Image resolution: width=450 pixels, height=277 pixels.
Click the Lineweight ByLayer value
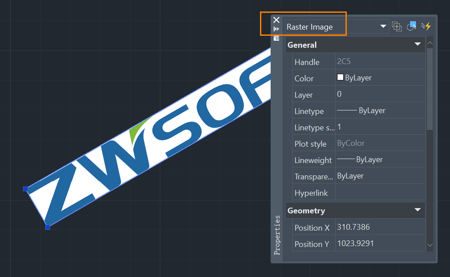(380, 159)
